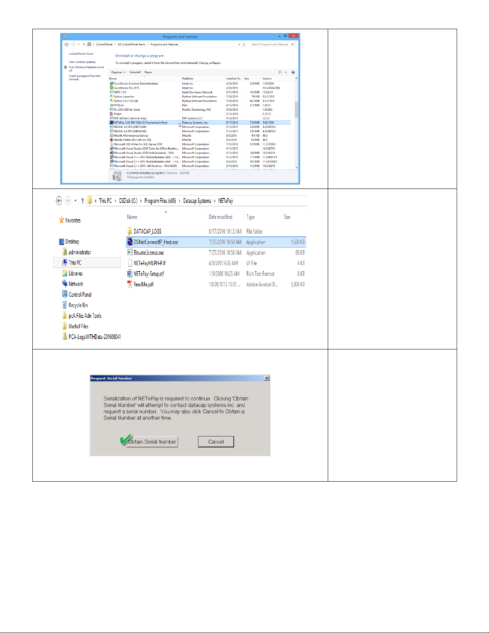Click OSDisk (C:) breadcrumb segment

(128, 201)
